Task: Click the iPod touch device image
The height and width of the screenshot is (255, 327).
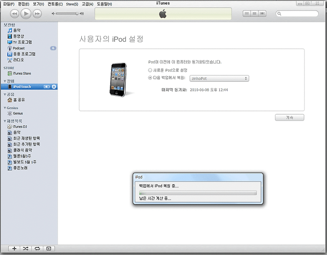Action: [118, 79]
